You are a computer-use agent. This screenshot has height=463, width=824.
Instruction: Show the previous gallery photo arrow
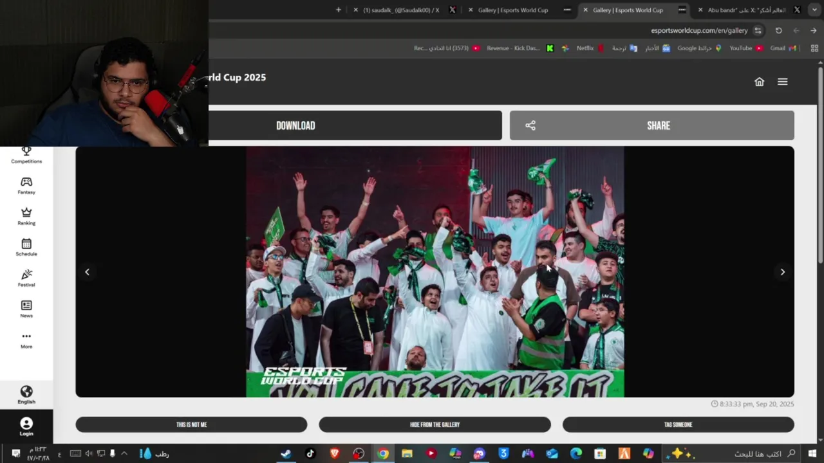[x=88, y=272]
